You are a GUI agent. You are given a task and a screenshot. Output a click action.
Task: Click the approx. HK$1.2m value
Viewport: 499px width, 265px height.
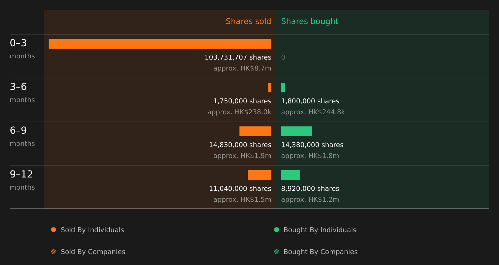[310, 200]
